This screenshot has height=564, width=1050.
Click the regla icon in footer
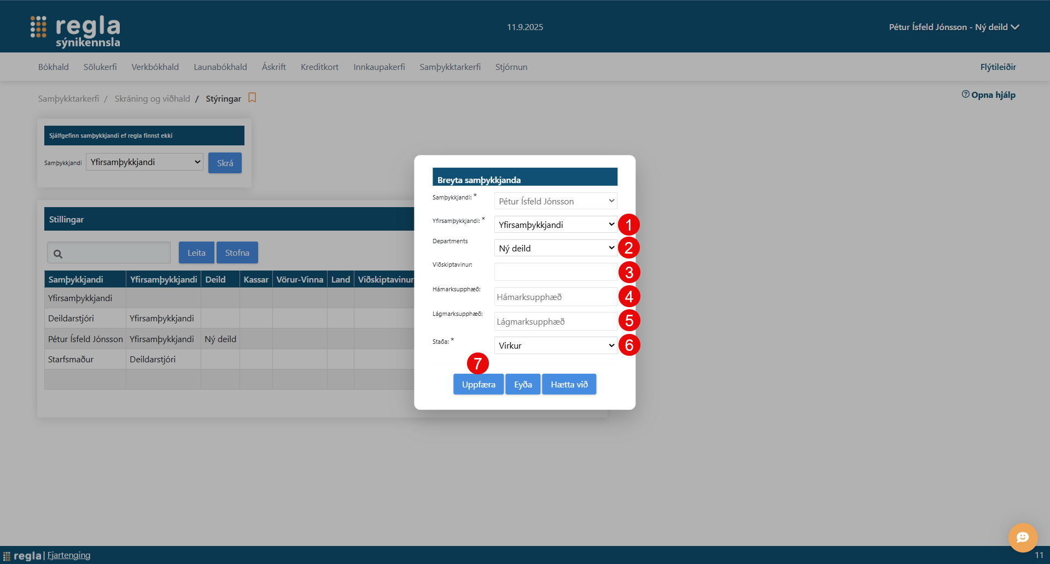coord(7,556)
